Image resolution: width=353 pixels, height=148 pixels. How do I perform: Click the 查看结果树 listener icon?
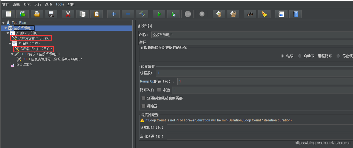[12, 65]
